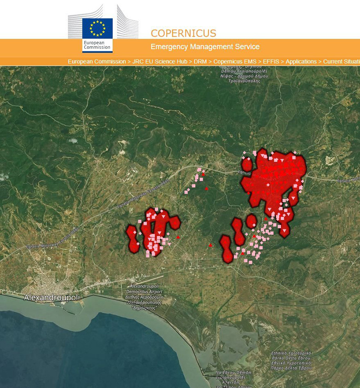Click the European Commission logo
Viewport: 360px width, 388px height.
97,34
